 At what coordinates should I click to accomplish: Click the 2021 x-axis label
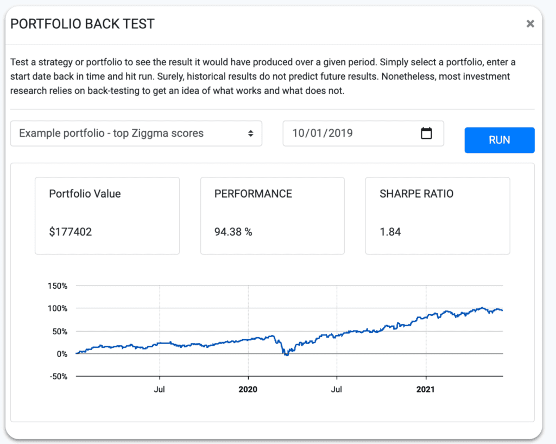click(x=426, y=389)
